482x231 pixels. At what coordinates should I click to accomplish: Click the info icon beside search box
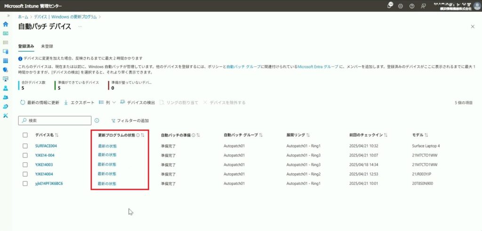[96, 120]
